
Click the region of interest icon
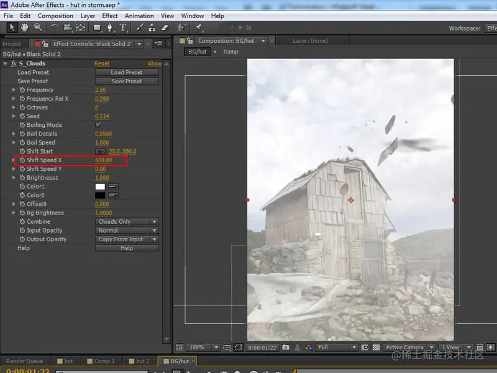tap(365, 348)
